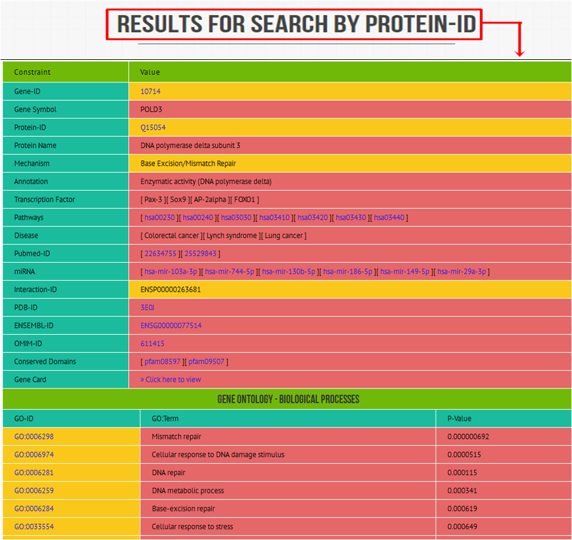The height and width of the screenshot is (540, 572).
Task: Open miRNA hsa-mir-186-5p link
Action: 348,271
